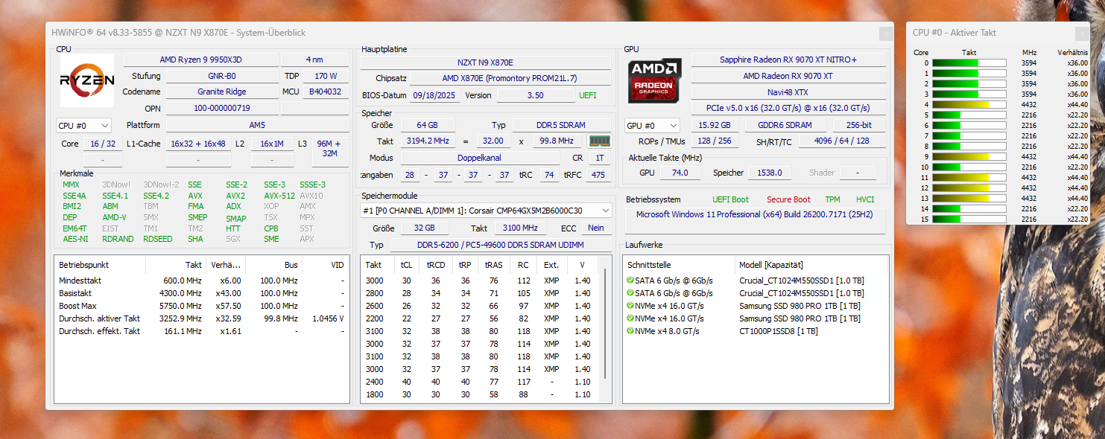1105x439 pixels.
Task: Click the L2 cache value 16x1M
Action: click(271, 144)
